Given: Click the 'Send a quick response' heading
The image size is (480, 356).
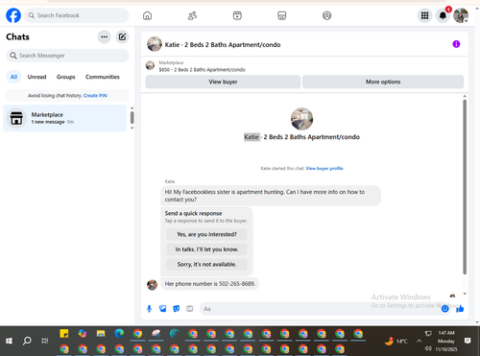Looking at the screenshot, I should pos(193,213).
